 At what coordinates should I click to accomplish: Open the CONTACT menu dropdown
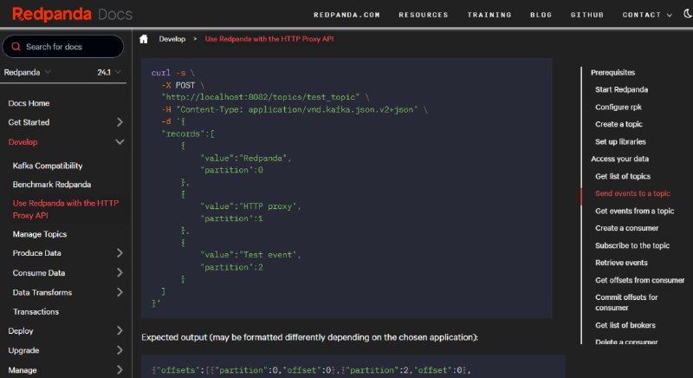click(647, 15)
